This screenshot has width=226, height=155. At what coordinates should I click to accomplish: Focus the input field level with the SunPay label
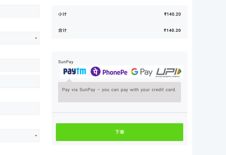click(20, 65)
